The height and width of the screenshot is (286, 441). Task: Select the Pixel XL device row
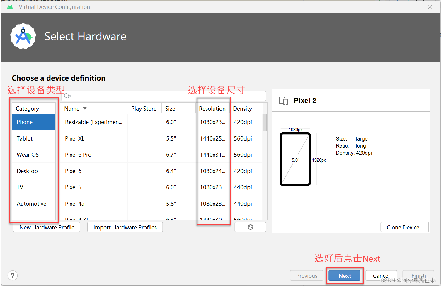pos(161,138)
